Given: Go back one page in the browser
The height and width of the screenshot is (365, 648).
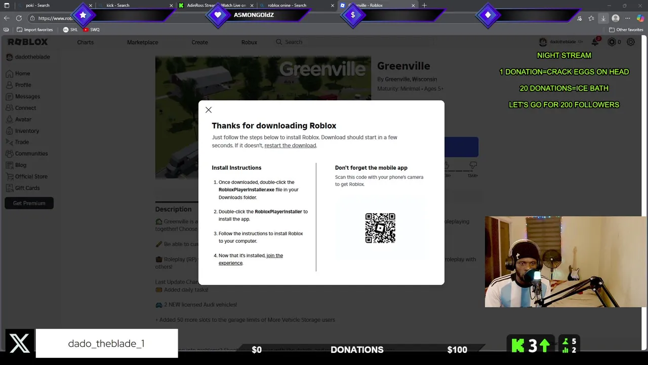Looking at the screenshot, I should [x=7, y=18].
